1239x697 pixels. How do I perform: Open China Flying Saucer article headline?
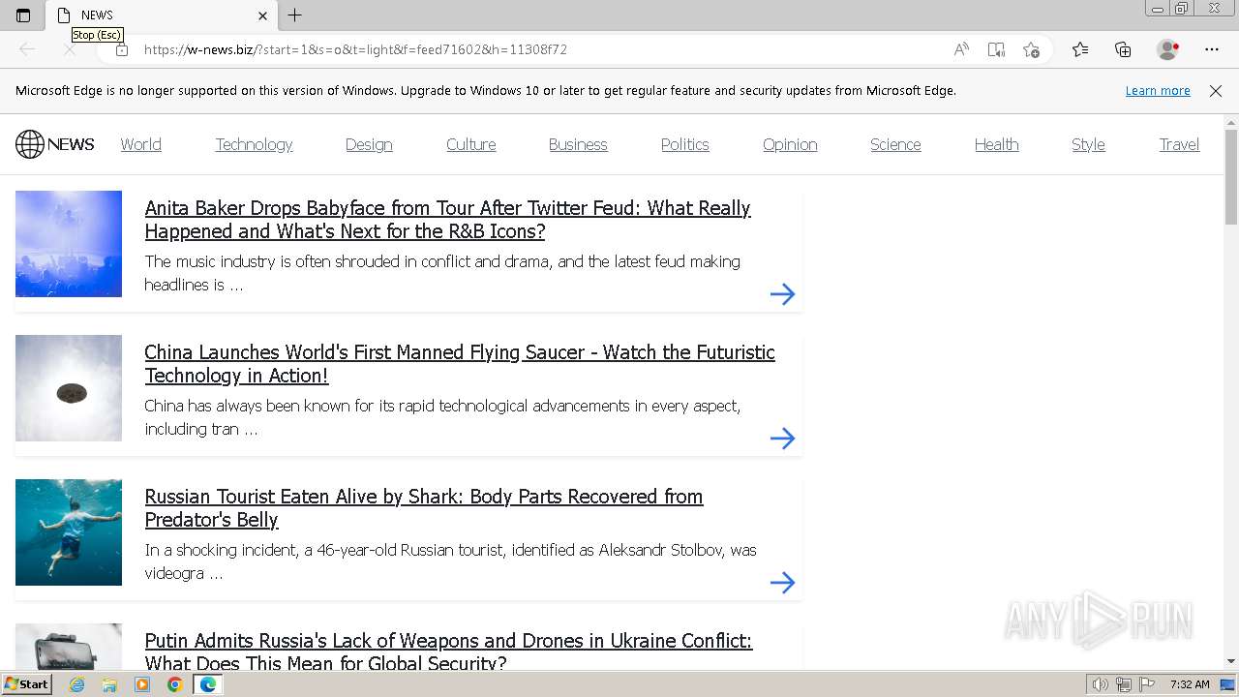[460, 364]
